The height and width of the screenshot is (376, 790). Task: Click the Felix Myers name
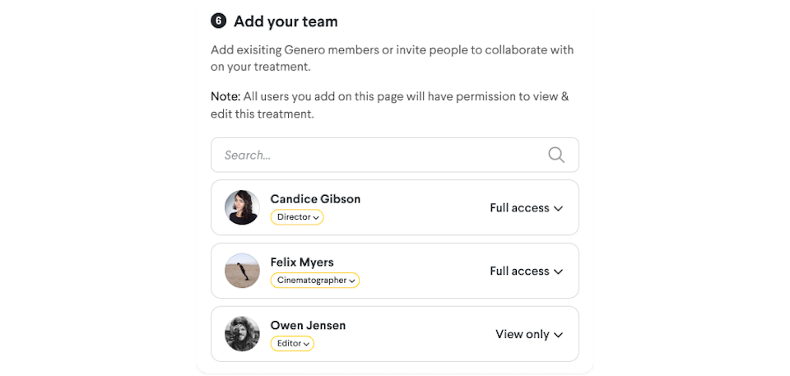(302, 262)
